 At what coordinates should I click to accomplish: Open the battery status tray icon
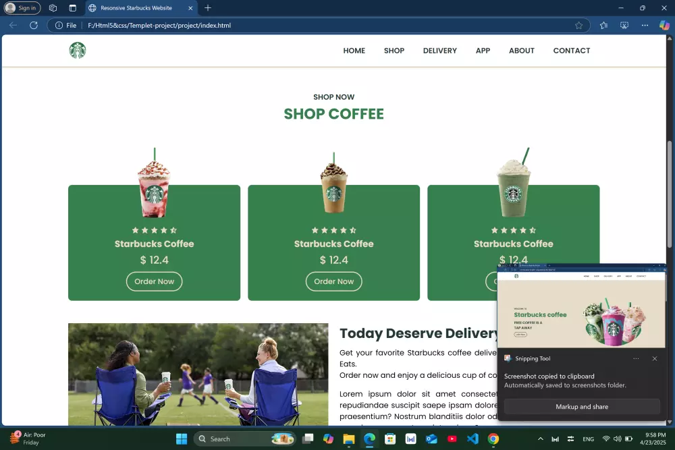(x=628, y=439)
